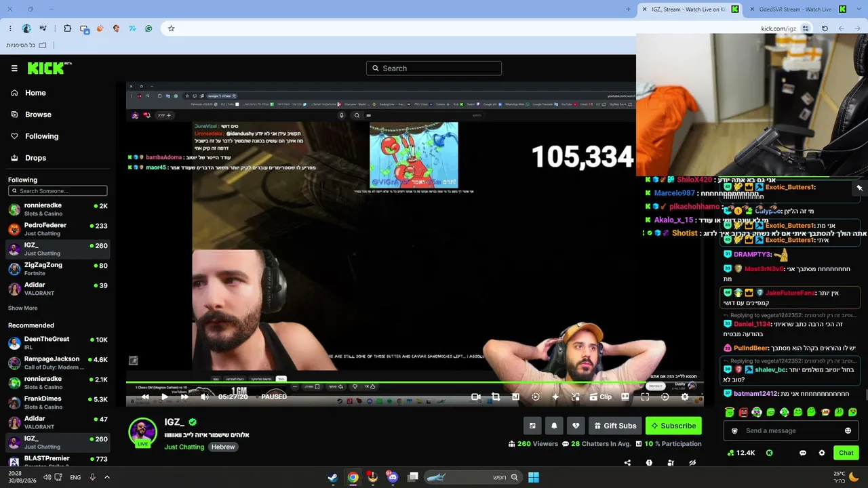Reload the page in Chrome

(x=825, y=28)
